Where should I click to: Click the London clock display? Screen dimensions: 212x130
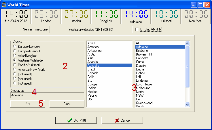(x=46, y=16)
